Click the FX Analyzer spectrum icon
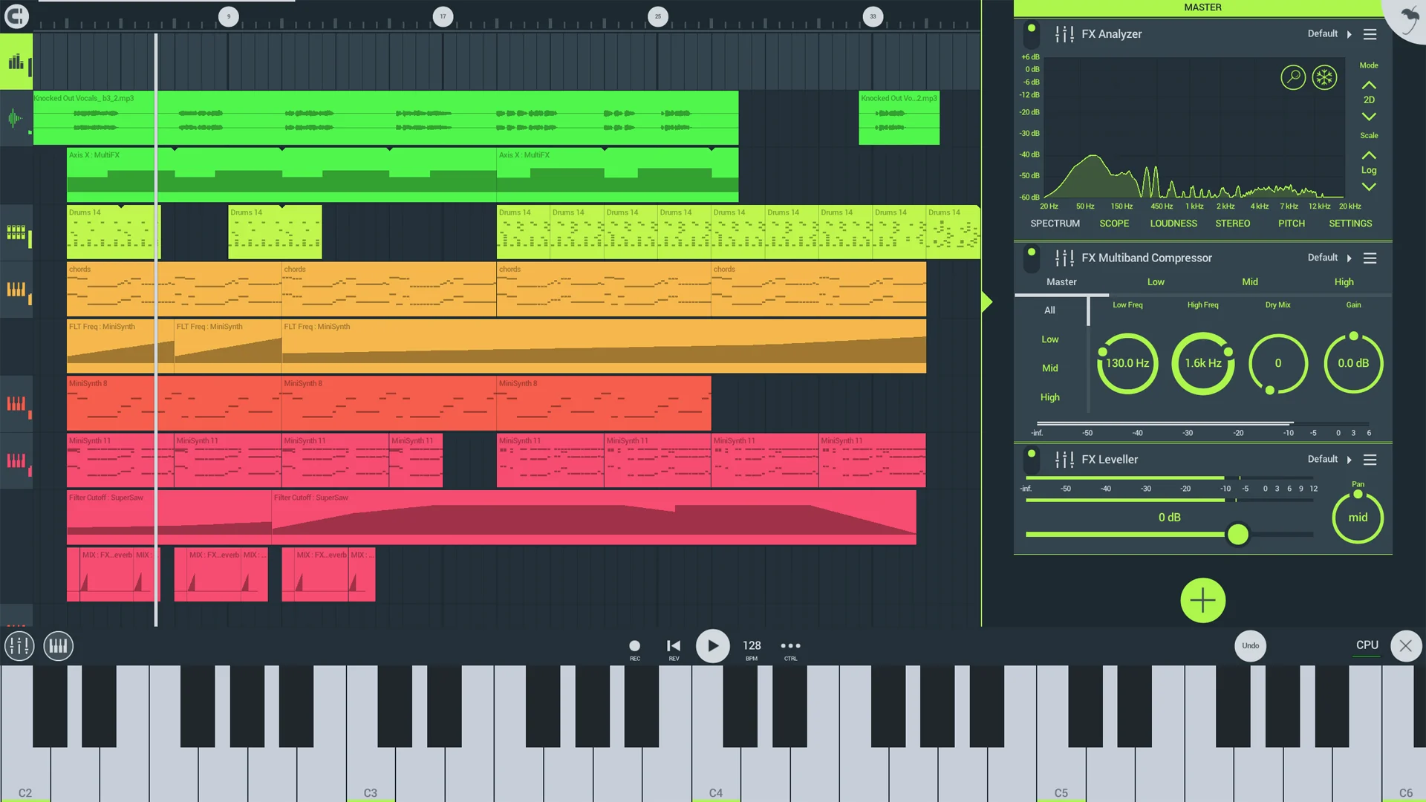The height and width of the screenshot is (802, 1426). click(x=1055, y=224)
